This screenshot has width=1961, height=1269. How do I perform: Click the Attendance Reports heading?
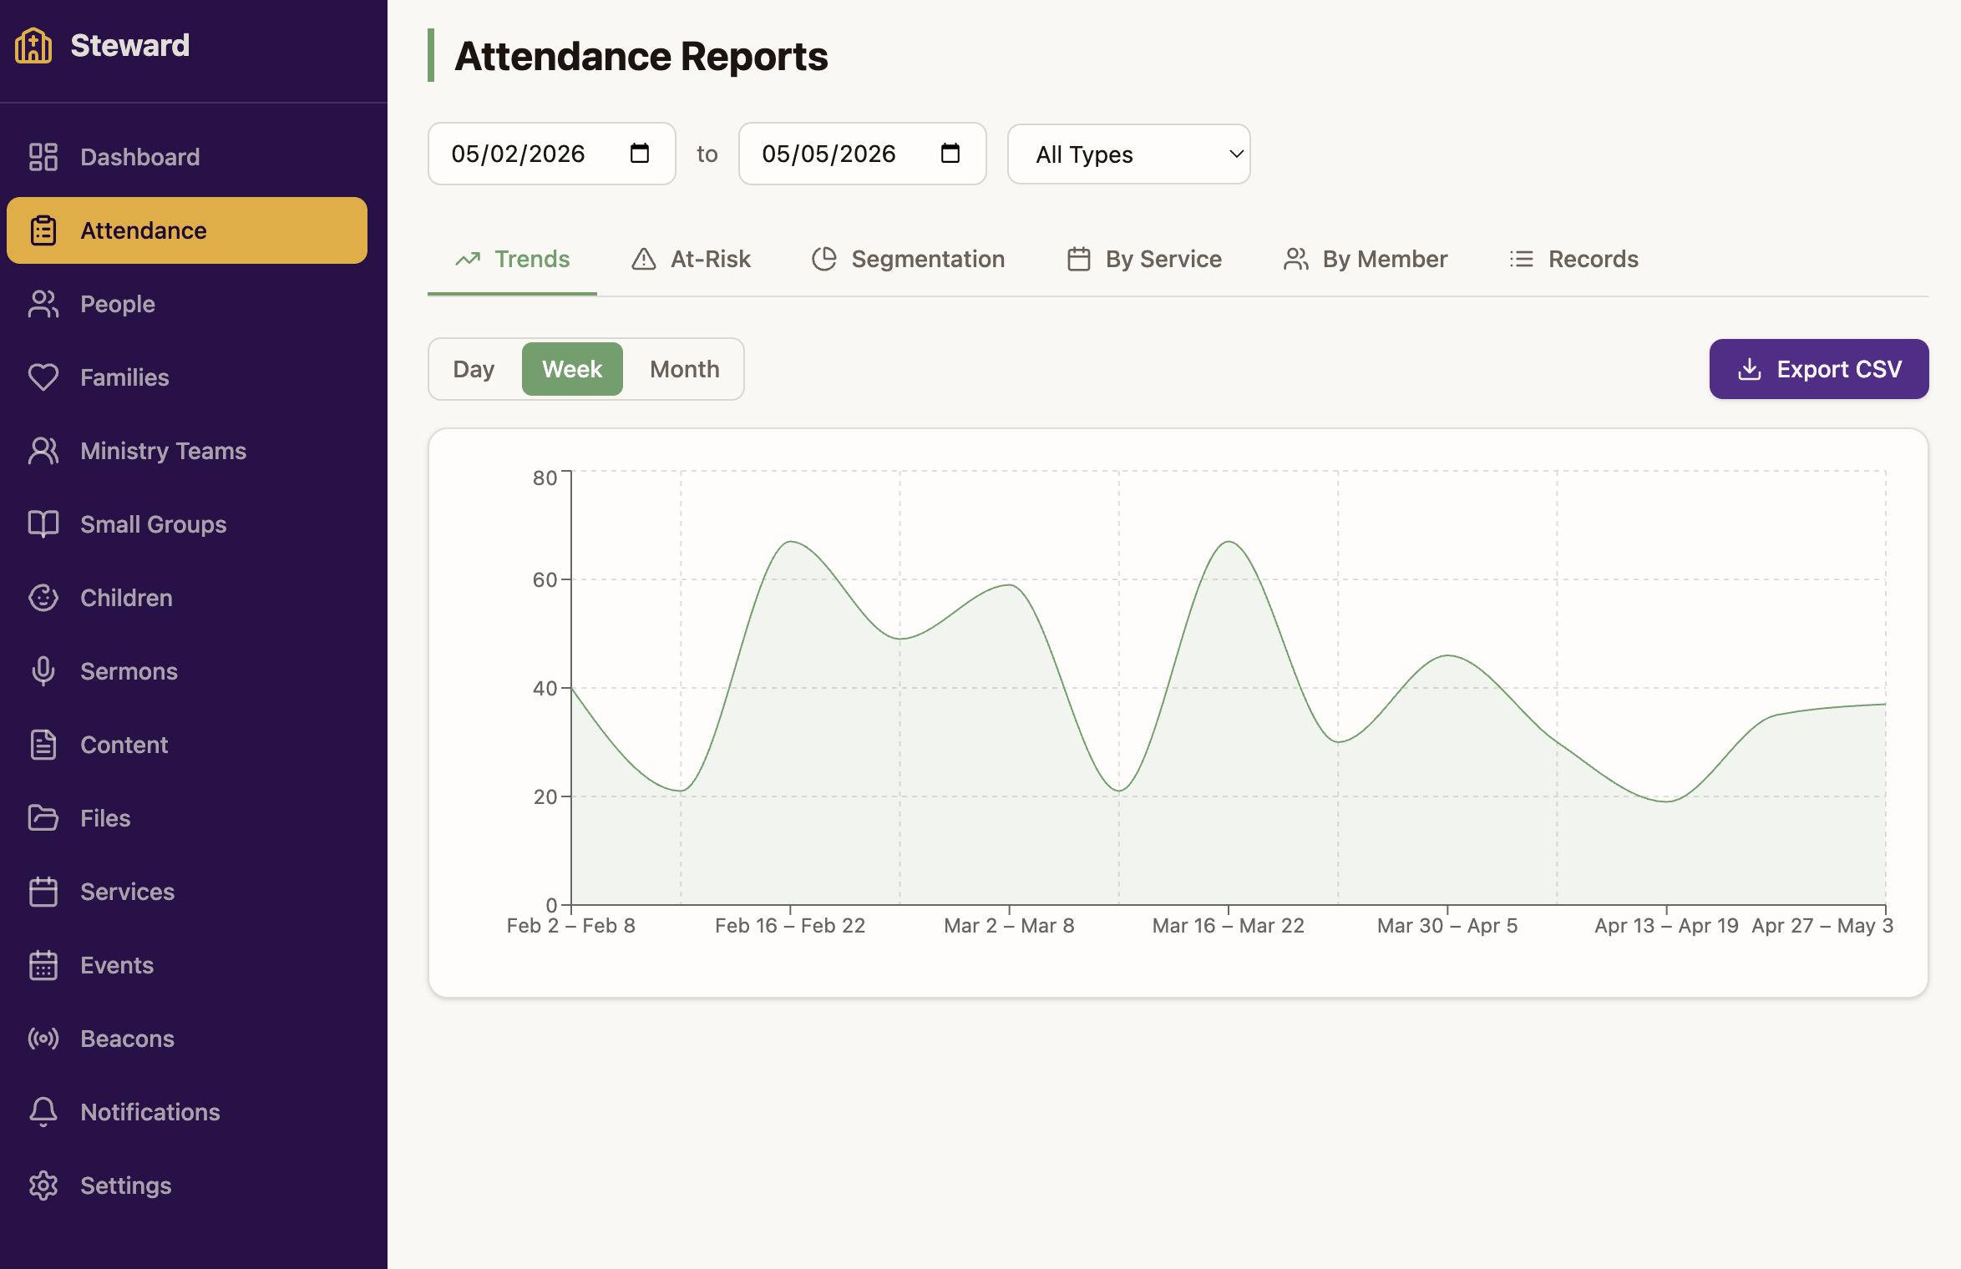[641, 56]
